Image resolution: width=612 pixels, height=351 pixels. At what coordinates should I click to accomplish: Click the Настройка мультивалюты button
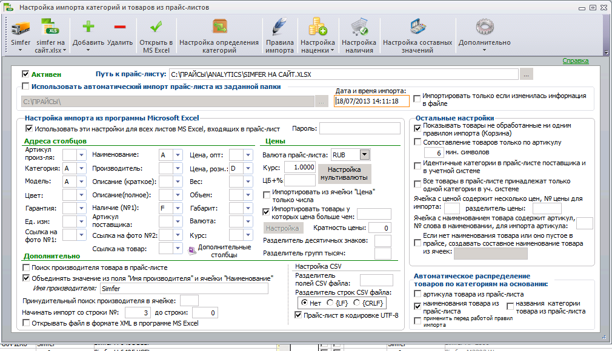[344, 174]
